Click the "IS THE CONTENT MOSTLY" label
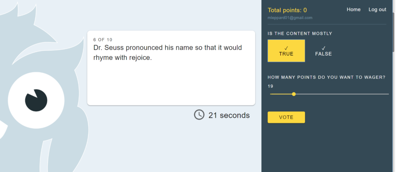 [x=300, y=33]
